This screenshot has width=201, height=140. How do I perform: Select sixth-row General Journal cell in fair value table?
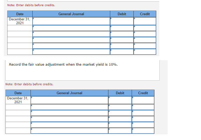coord(70,131)
